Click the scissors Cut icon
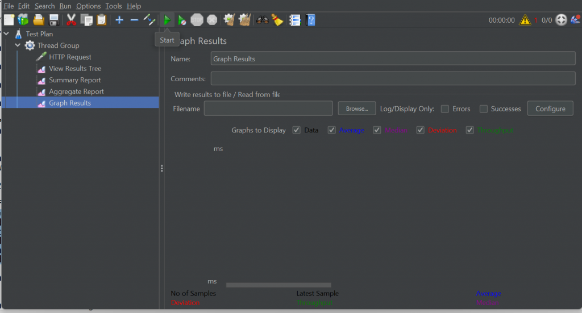This screenshot has height=313, width=582. point(71,20)
